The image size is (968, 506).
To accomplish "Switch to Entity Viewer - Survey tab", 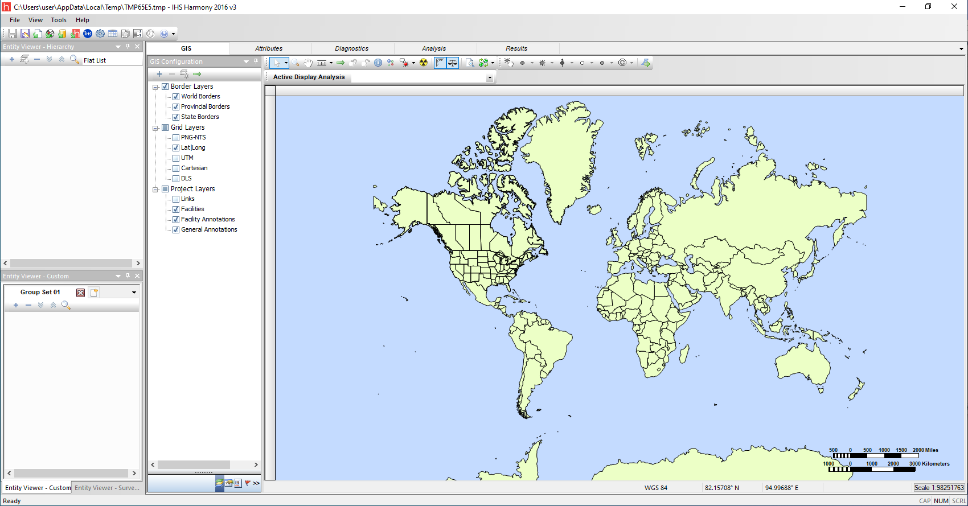I will point(106,488).
